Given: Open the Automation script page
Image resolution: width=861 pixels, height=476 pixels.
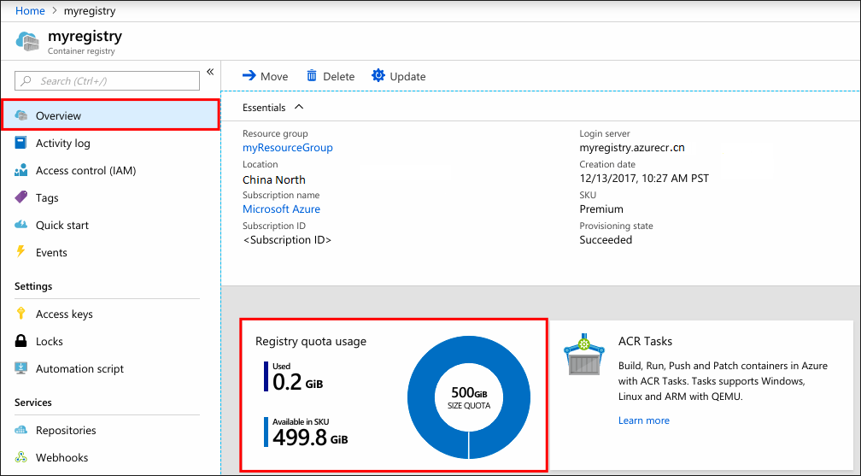Looking at the screenshot, I should click(79, 369).
